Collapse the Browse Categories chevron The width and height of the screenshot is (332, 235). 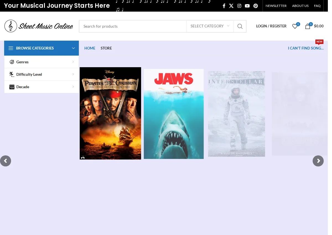[x=73, y=48]
